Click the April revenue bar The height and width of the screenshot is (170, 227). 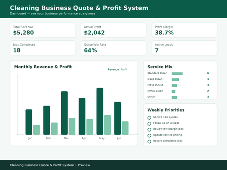82,117
